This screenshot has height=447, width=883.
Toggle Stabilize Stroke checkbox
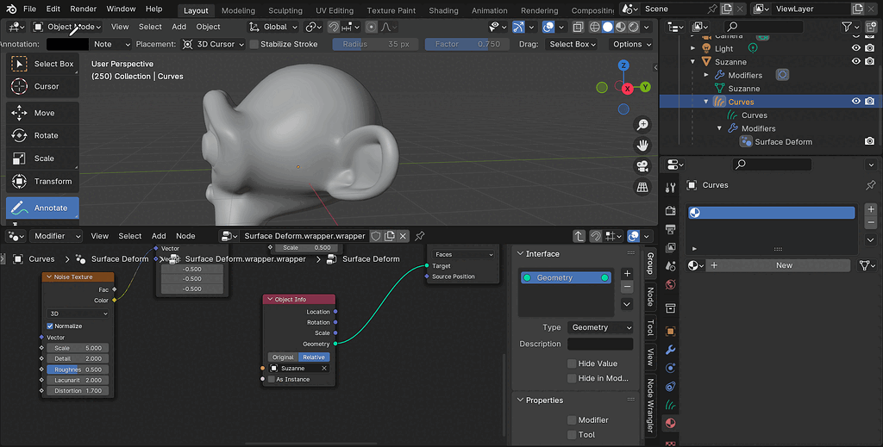(x=254, y=45)
